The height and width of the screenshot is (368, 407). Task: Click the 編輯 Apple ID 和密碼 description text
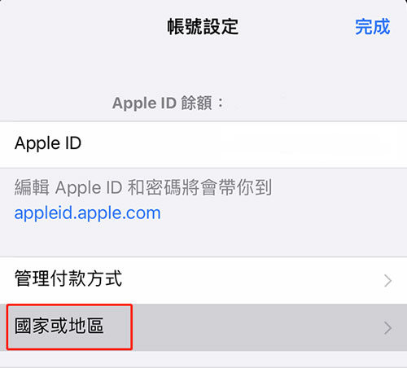pos(143,187)
